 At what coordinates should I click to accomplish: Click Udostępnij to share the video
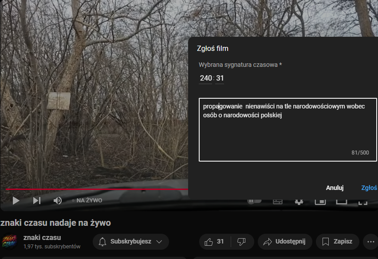[284, 242]
